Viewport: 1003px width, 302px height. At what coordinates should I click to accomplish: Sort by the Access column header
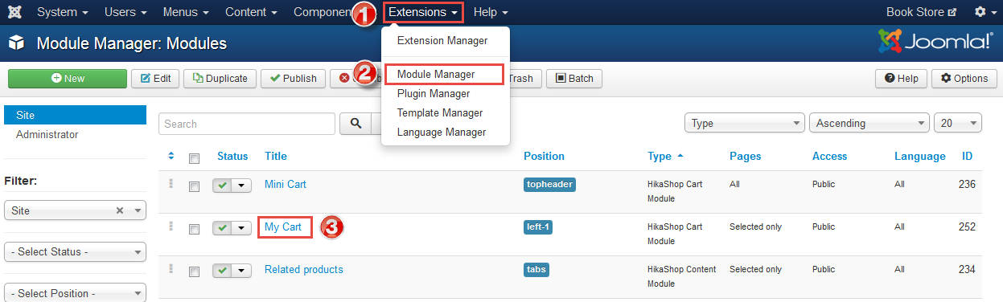830,156
